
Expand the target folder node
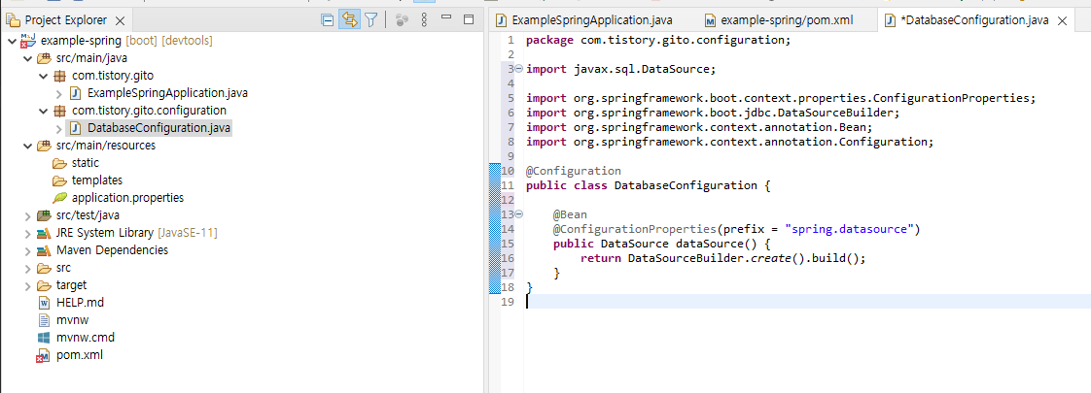point(27,285)
